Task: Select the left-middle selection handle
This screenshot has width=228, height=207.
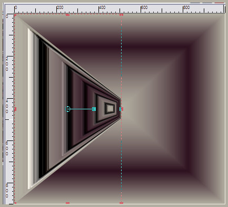Action: 15,109
